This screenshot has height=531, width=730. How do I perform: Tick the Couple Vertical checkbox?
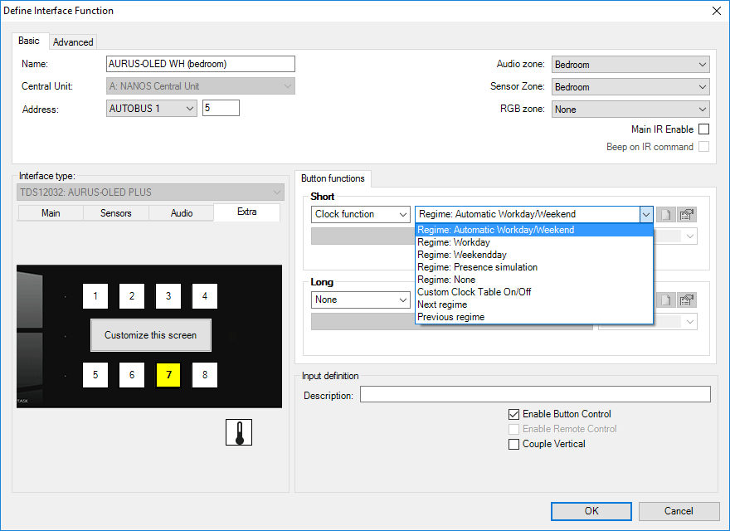coord(514,444)
